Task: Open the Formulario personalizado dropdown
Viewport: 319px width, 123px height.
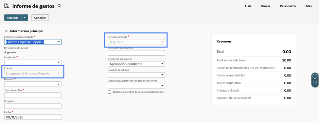Action: [33, 42]
